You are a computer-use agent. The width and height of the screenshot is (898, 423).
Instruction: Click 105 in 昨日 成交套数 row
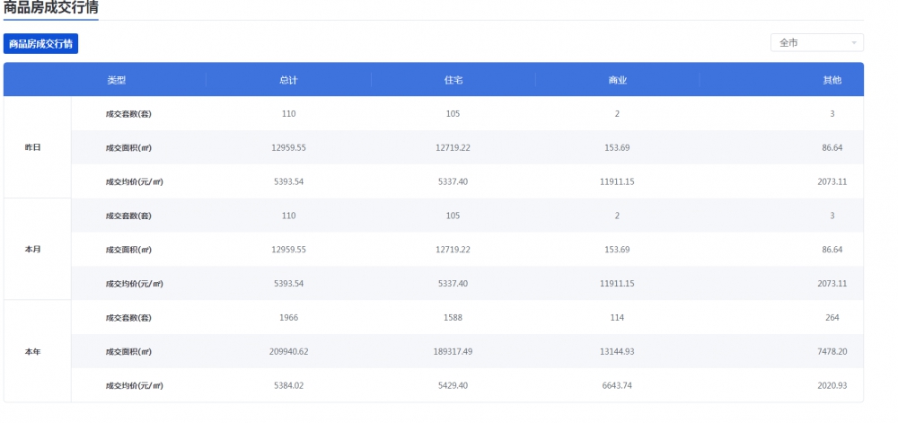[453, 114]
